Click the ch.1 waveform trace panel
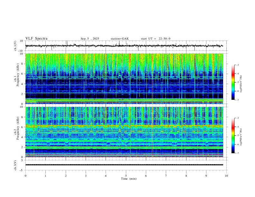Image resolution: width=255 pixels, height=197 pixels. (x=126, y=46)
